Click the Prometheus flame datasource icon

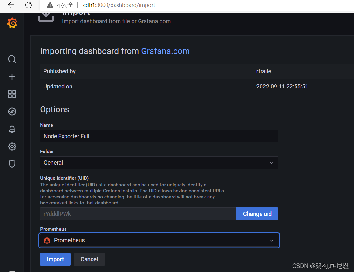[x=47, y=241]
